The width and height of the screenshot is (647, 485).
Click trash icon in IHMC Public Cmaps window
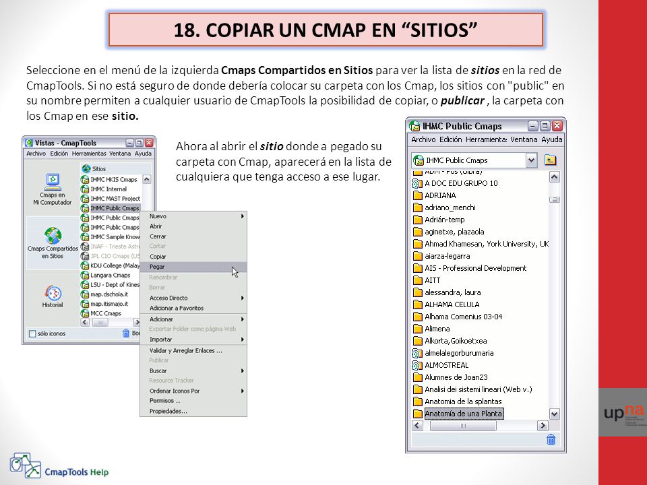coord(551,440)
